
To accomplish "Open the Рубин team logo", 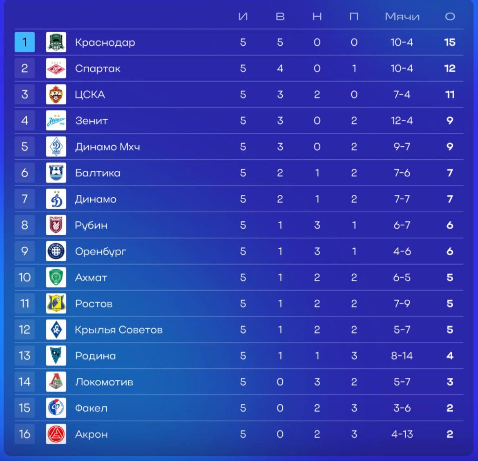I will pos(56,225).
